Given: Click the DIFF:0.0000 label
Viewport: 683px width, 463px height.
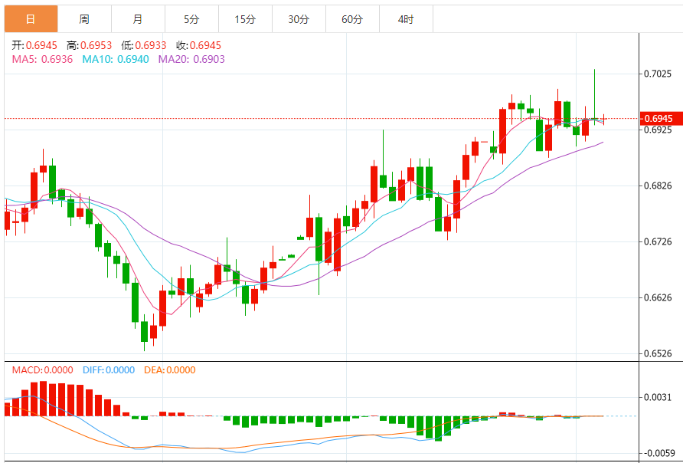Looking at the screenshot, I should tap(109, 370).
